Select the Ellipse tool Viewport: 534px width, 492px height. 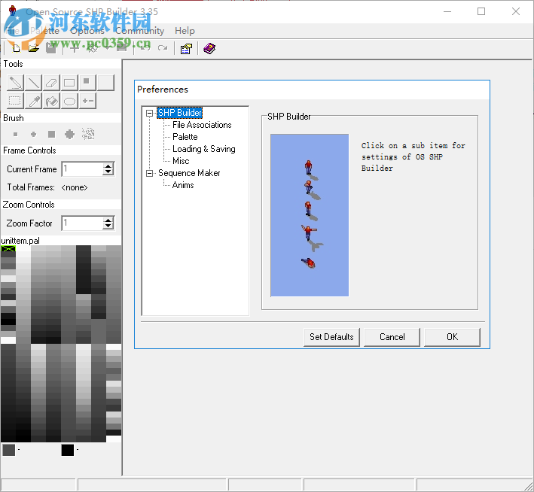pyautogui.click(x=69, y=101)
